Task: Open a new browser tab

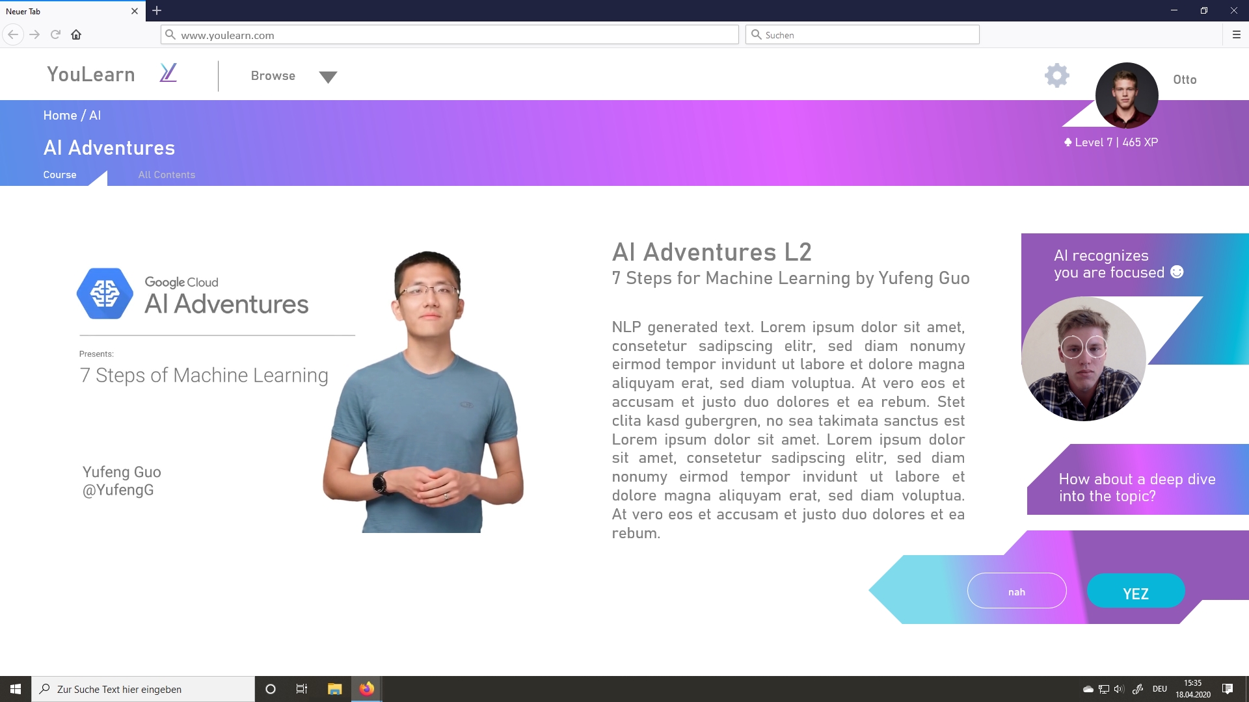Action: click(x=157, y=10)
